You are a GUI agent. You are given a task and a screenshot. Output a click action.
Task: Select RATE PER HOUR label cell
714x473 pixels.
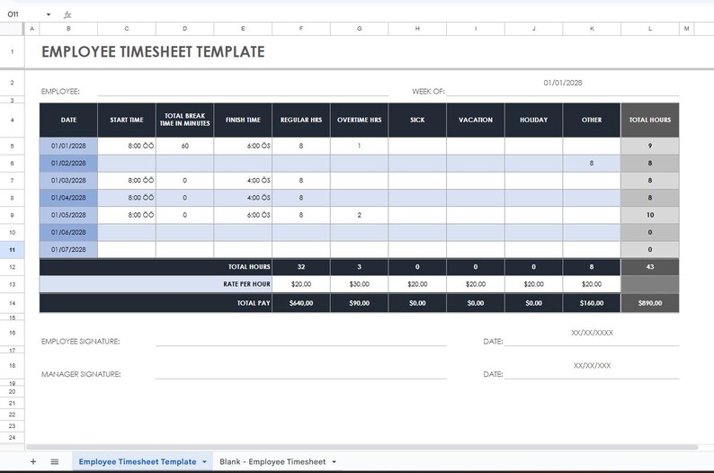click(156, 284)
